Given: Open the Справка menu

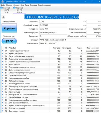Looking at the screenshot, I should point(34,5).
